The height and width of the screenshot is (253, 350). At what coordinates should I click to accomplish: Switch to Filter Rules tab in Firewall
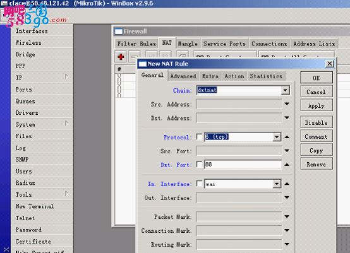click(x=136, y=44)
